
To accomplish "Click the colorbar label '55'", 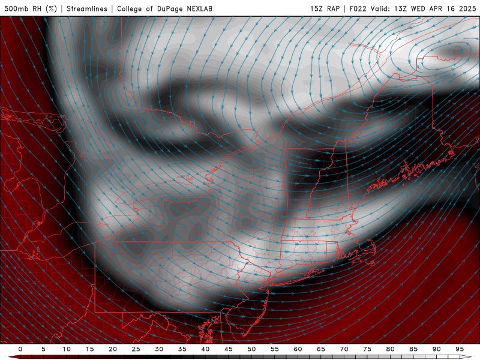I will (x=275, y=349).
